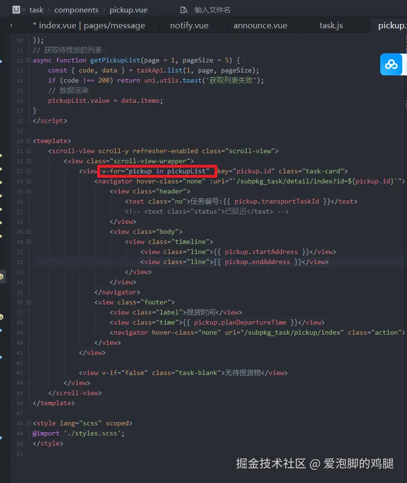The width and height of the screenshot is (407, 483).
Task: Collapse the header view at line 25
Action: point(29,192)
